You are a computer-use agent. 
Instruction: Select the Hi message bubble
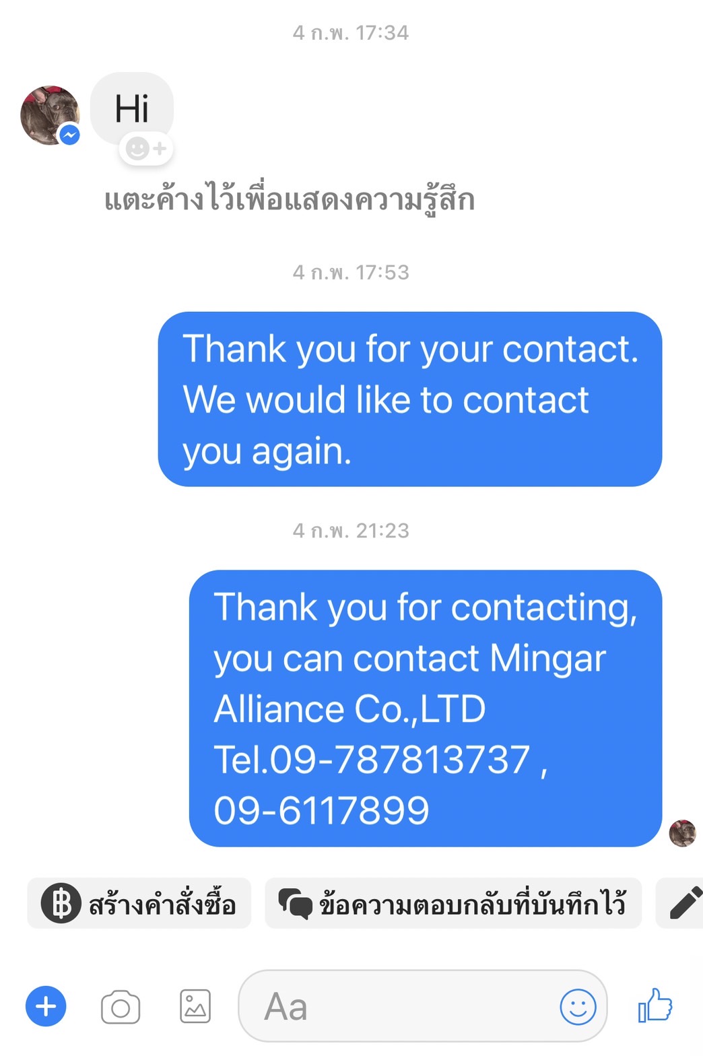pos(132,108)
